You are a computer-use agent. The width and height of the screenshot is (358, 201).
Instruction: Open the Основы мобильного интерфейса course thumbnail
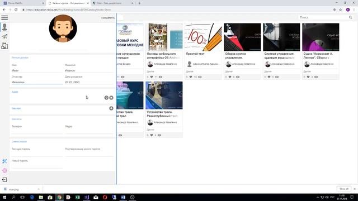coord(164,37)
